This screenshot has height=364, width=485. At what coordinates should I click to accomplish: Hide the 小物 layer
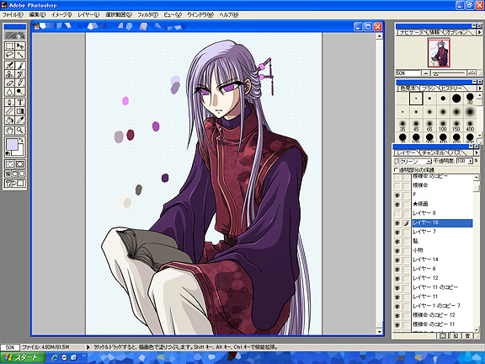coord(397,251)
